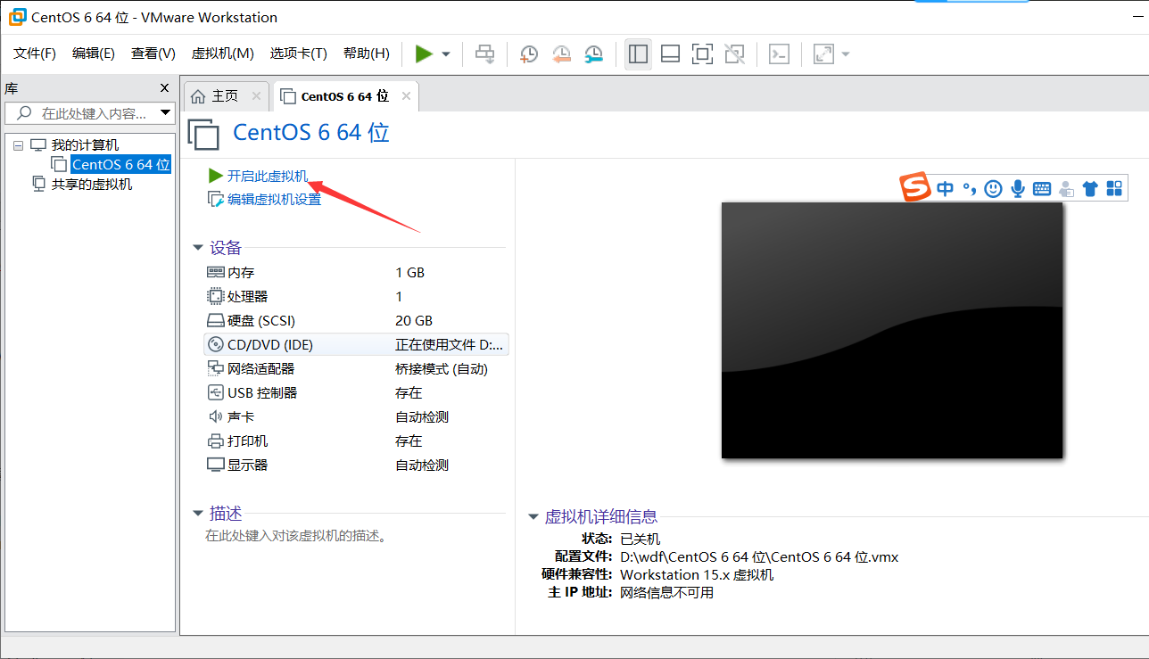
Task: Toggle the thumbnail bar view icon
Action: (670, 54)
